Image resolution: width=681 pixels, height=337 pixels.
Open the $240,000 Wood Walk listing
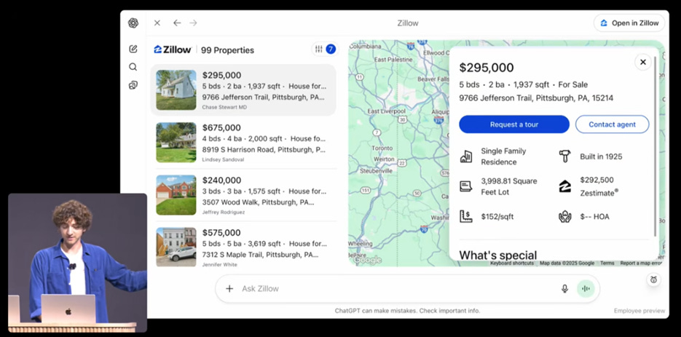click(243, 195)
